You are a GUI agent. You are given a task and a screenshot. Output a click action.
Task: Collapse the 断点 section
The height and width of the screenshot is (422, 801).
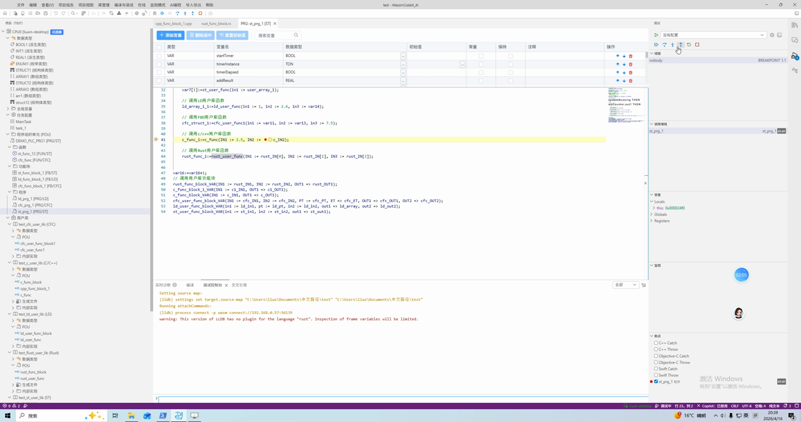pyautogui.click(x=652, y=336)
